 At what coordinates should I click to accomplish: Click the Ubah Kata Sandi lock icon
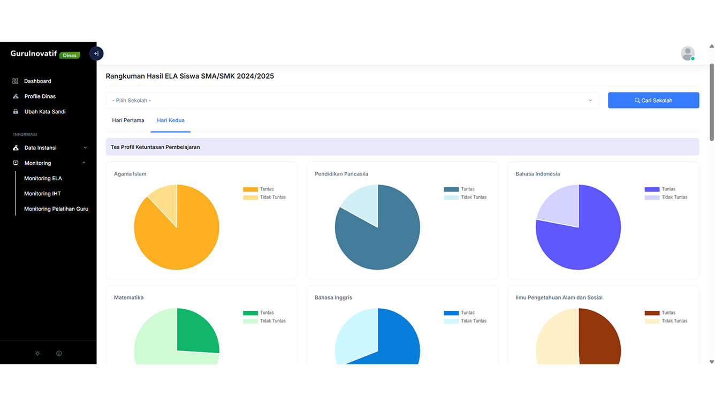pyautogui.click(x=16, y=112)
